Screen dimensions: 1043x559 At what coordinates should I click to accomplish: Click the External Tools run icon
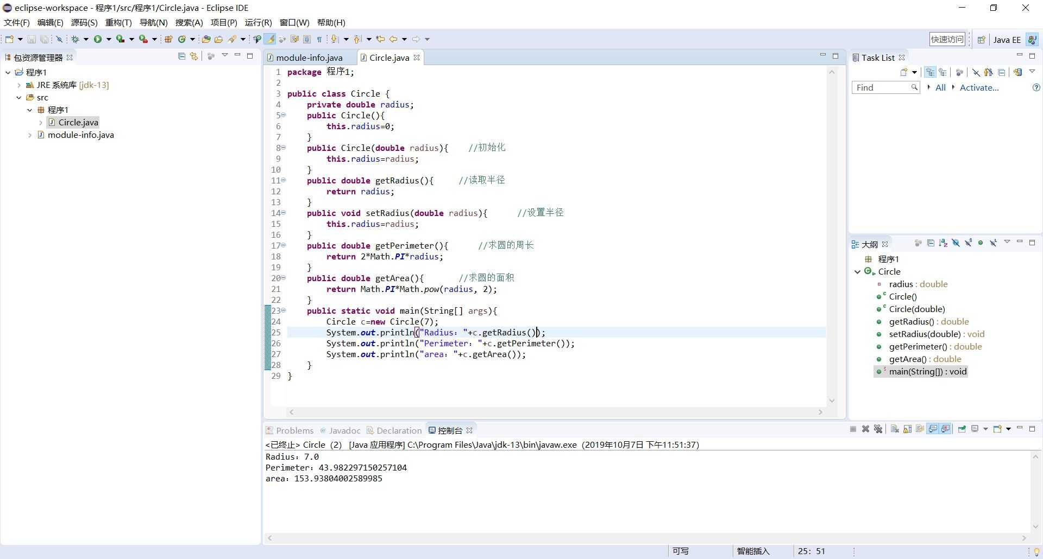143,39
